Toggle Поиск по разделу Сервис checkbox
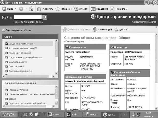158x118 pixels. 3,30
